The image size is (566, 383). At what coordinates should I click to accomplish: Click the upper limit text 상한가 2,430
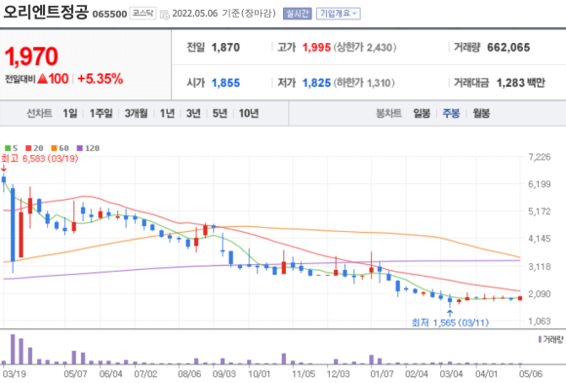365,48
